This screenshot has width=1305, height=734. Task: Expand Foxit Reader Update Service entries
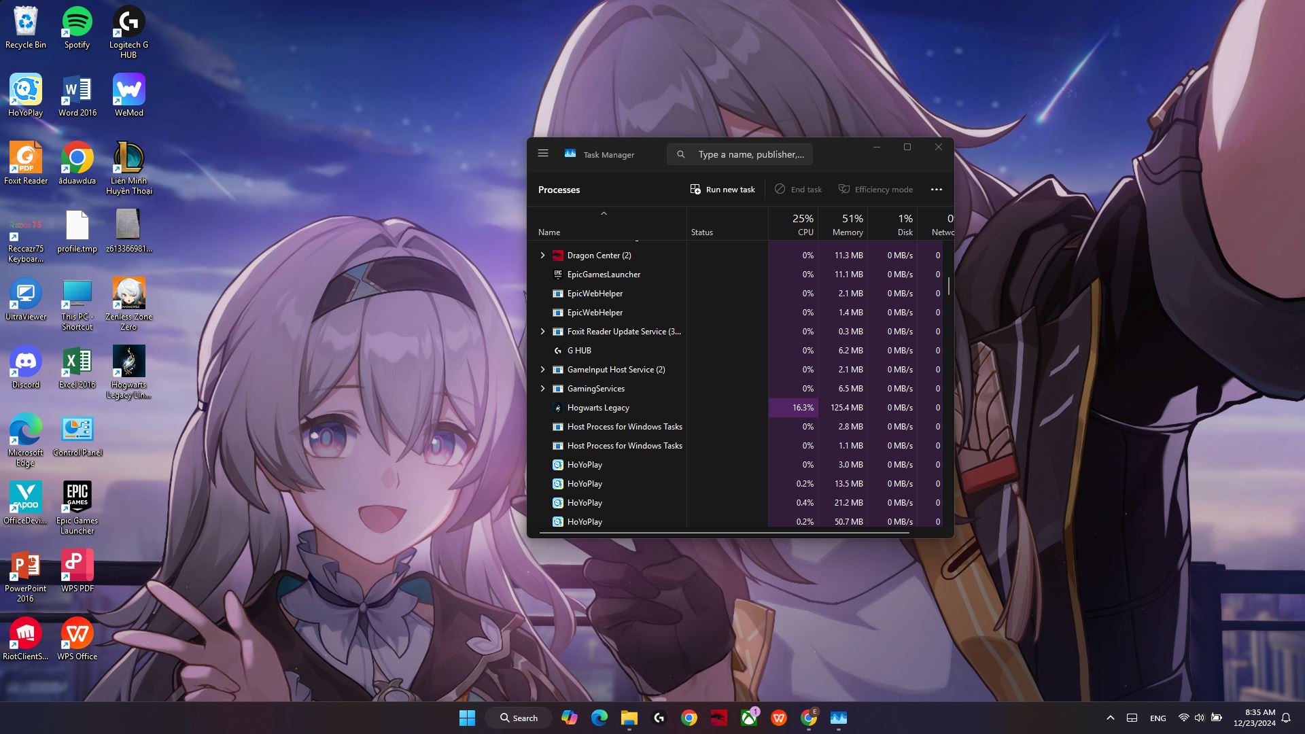click(x=542, y=331)
